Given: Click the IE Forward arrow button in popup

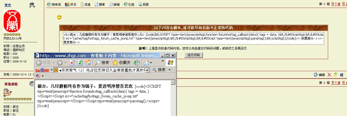Looking at the screenshot, I should [59, 63].
